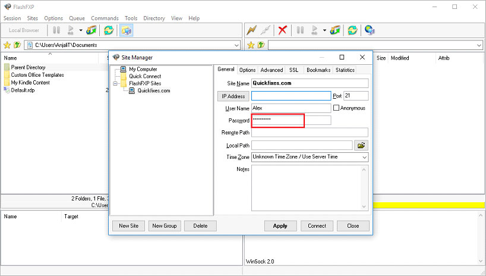Open the Options menu
This screenshot has width=486, height=276.
[x=53, y=18]
